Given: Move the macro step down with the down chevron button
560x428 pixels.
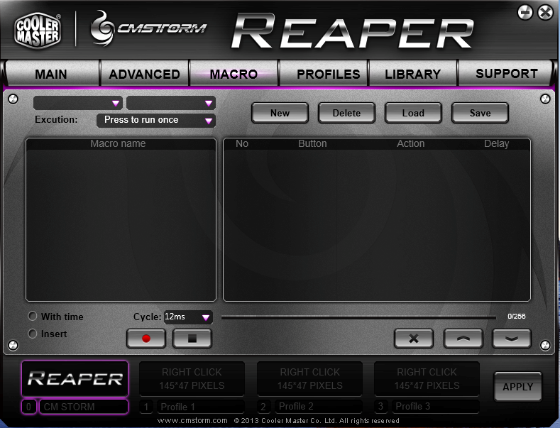Looking at the screenshot, I should click(512, 339).
